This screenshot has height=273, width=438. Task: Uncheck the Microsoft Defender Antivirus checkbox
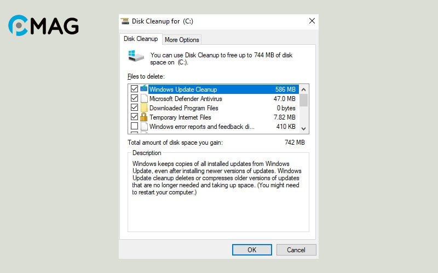click(x=134, y=99)
